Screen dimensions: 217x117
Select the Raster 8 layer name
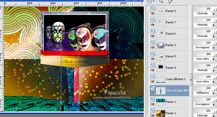coord(171,11)
